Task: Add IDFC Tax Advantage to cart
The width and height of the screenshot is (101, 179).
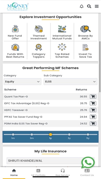Action: [x=93, y=103]
